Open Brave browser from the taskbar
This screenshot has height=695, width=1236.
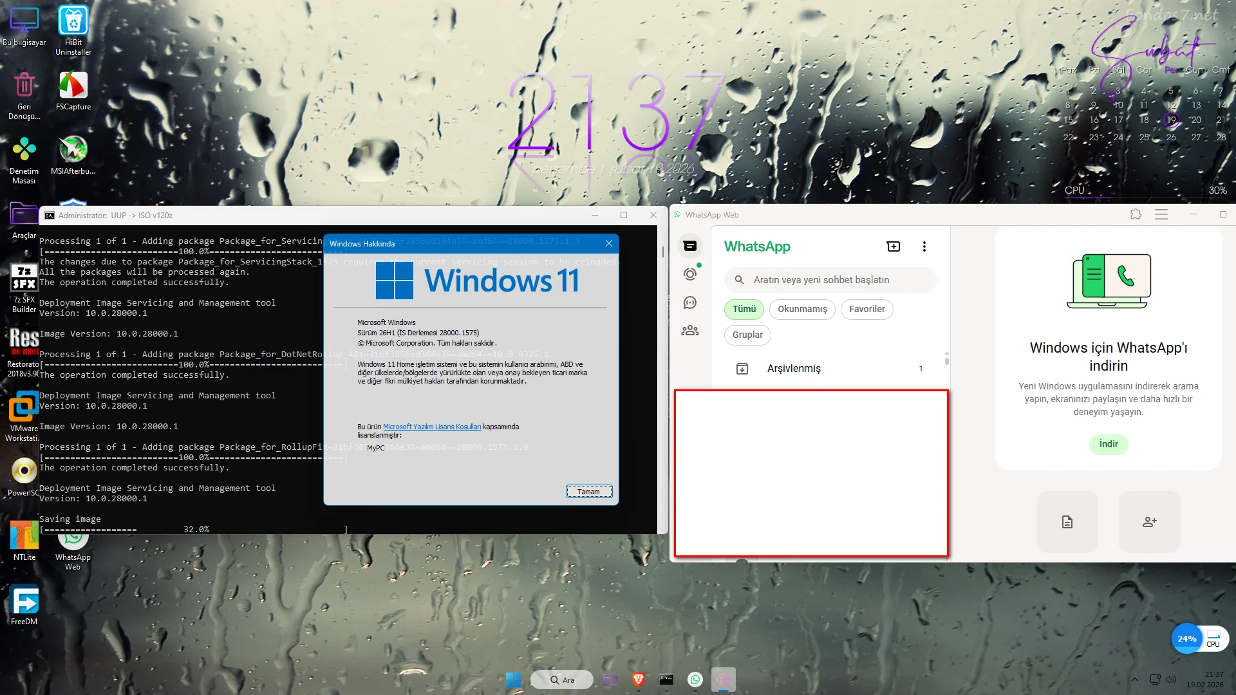[x=638, y=680]
